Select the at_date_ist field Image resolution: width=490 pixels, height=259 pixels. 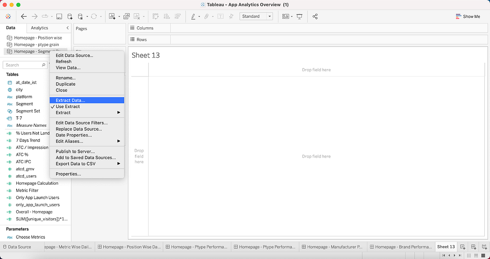point(26,82)
